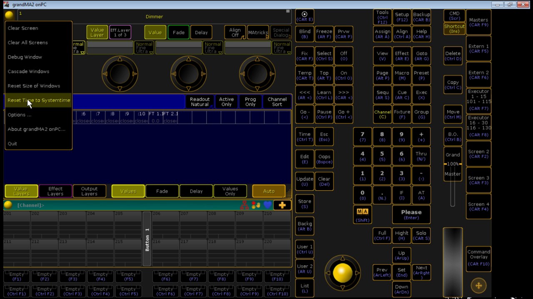Click the down arrow on the first encoder wheel
The image size is (533, 299).
120,88
